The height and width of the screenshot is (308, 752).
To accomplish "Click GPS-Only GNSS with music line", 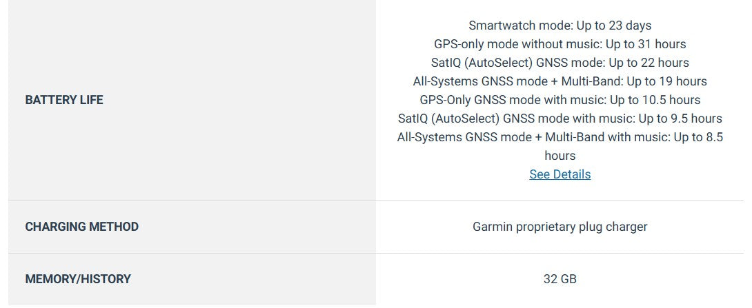I will tap(560, 100).
